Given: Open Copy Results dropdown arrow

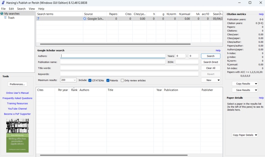Looking at the screenshot, I should pyautogui.click(x=256, y=84).
